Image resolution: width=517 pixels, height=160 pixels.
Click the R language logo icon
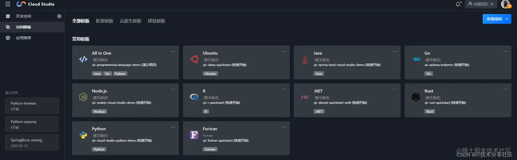tap(194, 97)
